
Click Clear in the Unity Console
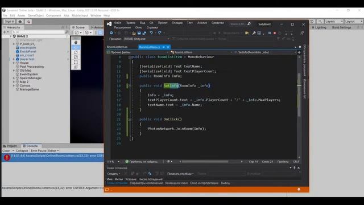(6, 150)
